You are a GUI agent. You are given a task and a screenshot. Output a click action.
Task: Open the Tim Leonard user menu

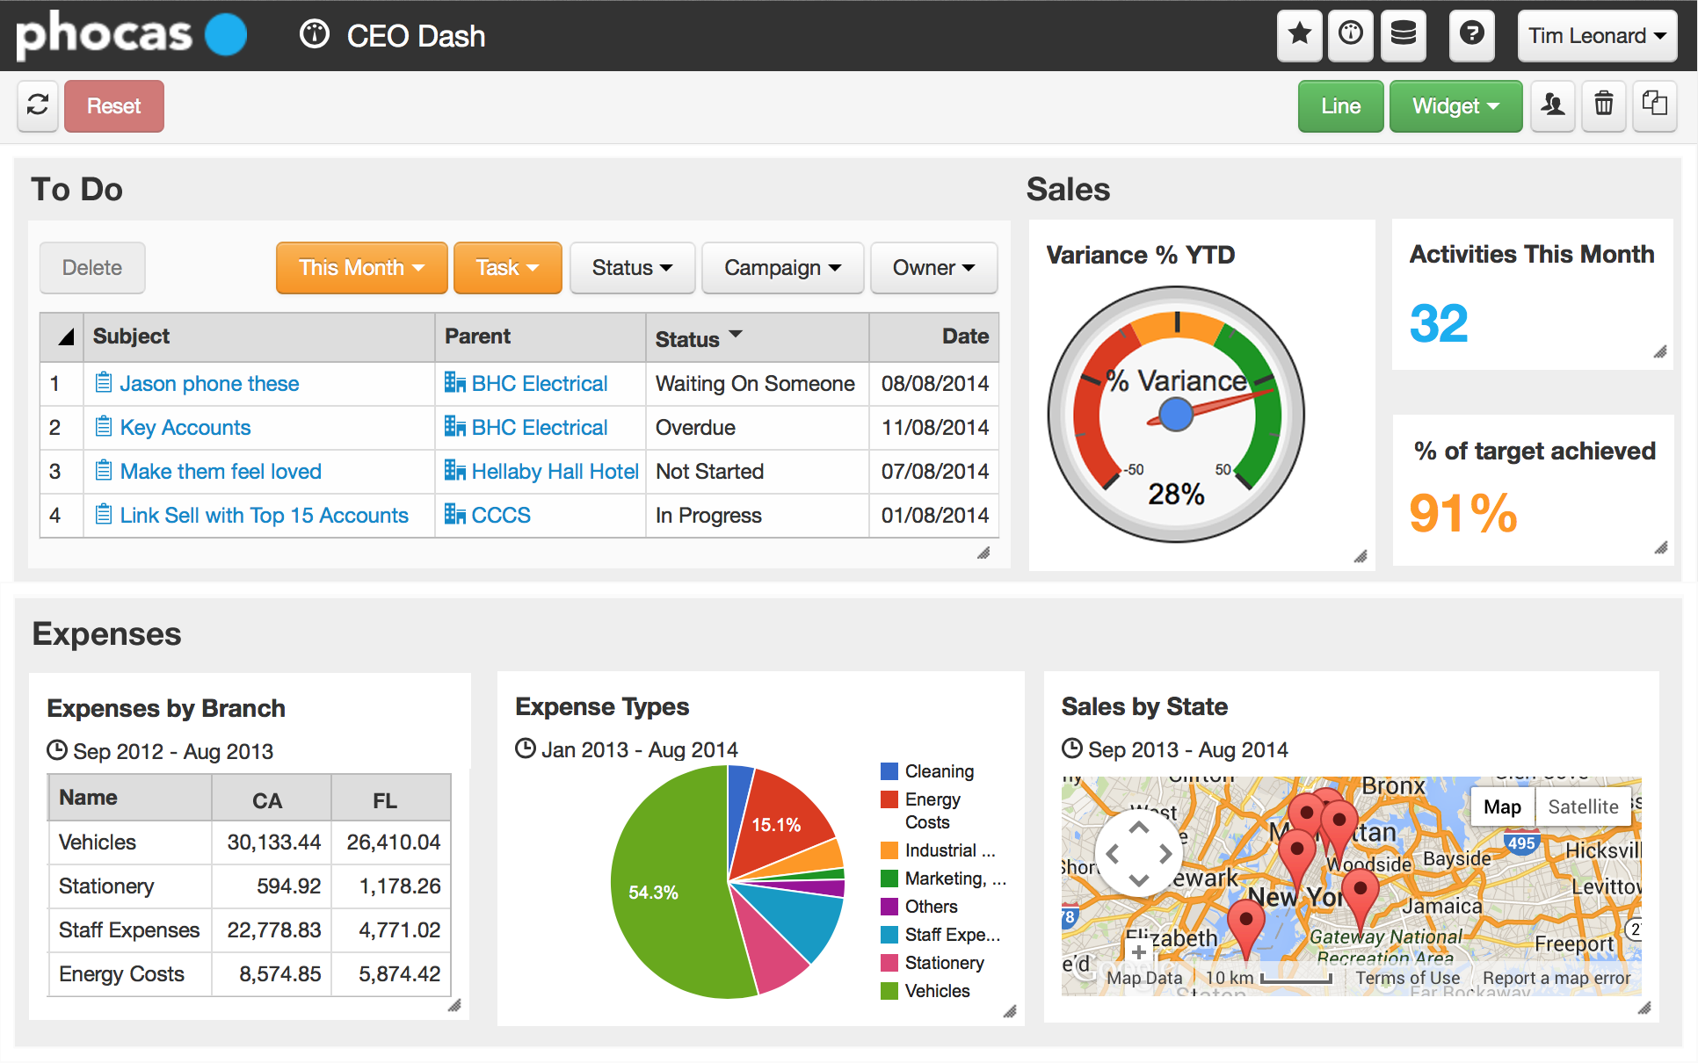pyautogui.click(x=1596, y=36)
